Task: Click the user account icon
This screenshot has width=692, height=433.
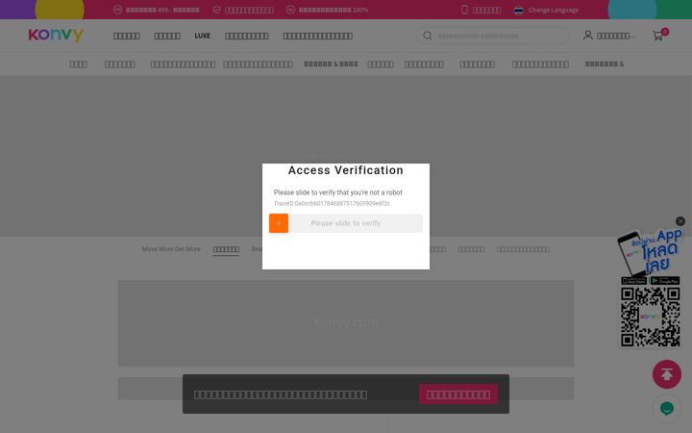Action: pos(587,36)
